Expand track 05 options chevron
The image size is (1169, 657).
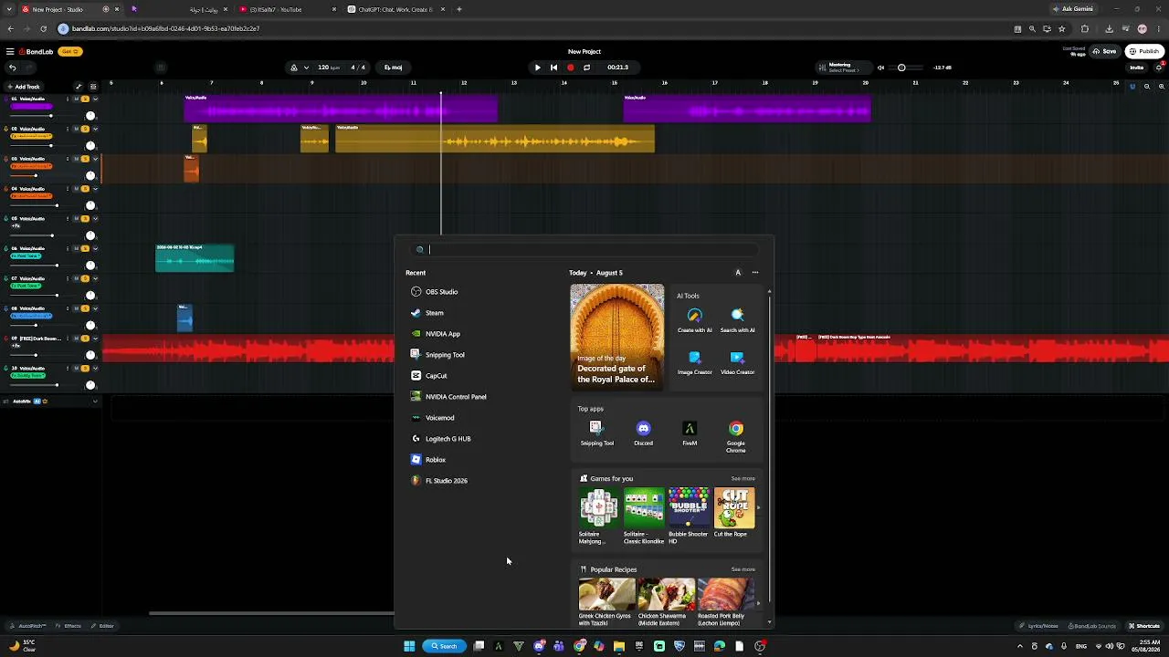click(95, 219)
